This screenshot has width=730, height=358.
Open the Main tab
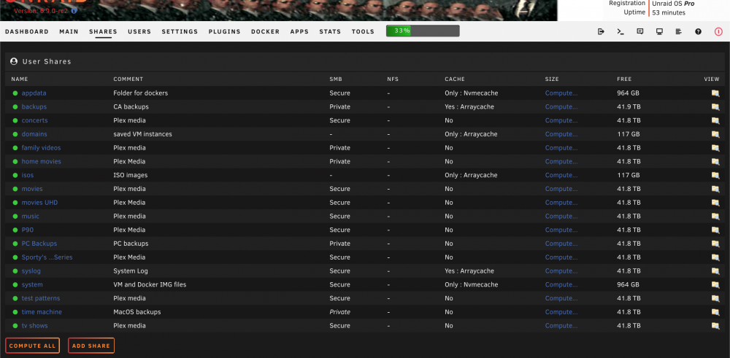pyautogui.click(x=69, y=31)
